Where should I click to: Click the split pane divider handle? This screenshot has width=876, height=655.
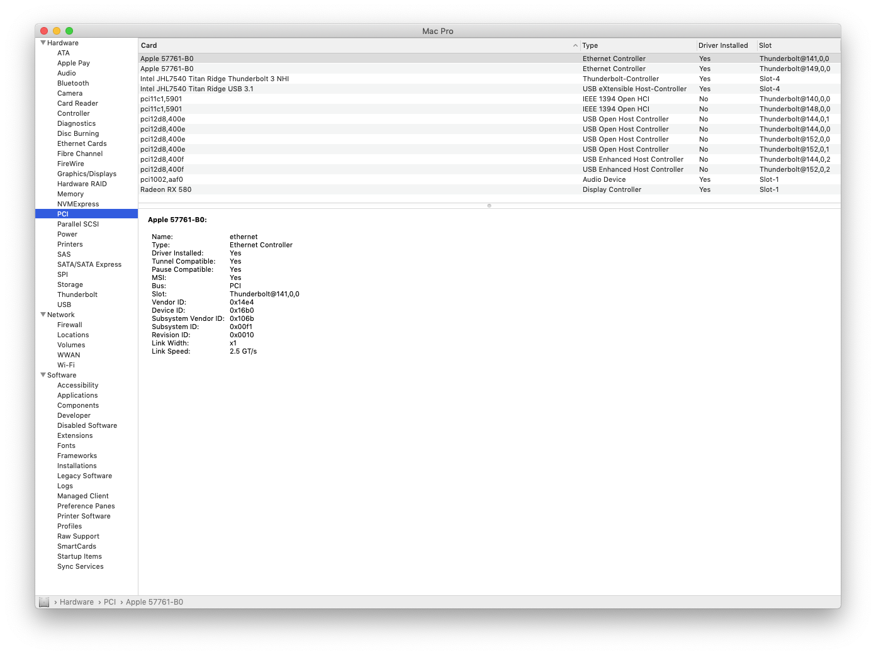pos(489,206)
